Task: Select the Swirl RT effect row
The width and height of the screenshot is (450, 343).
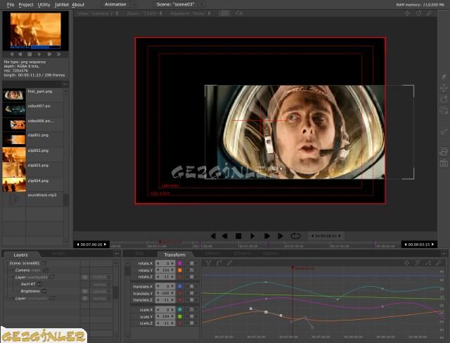Action: point(28,284)
